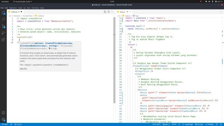Screen dimensions: 224x126
Task: Click the sync changes icon in status bar
Action: [x=11, y=125]
